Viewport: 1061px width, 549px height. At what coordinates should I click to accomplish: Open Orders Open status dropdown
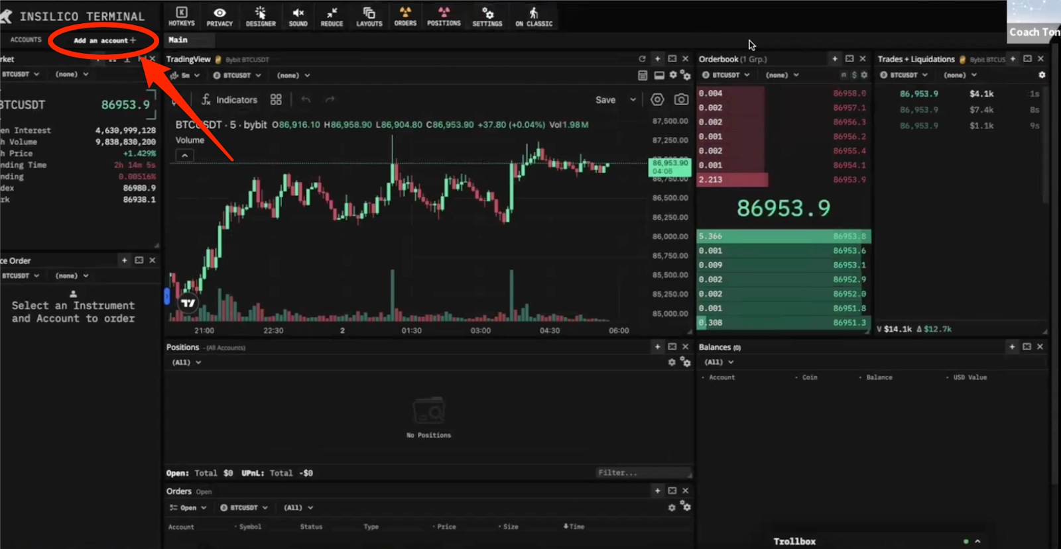coord(188,508)
